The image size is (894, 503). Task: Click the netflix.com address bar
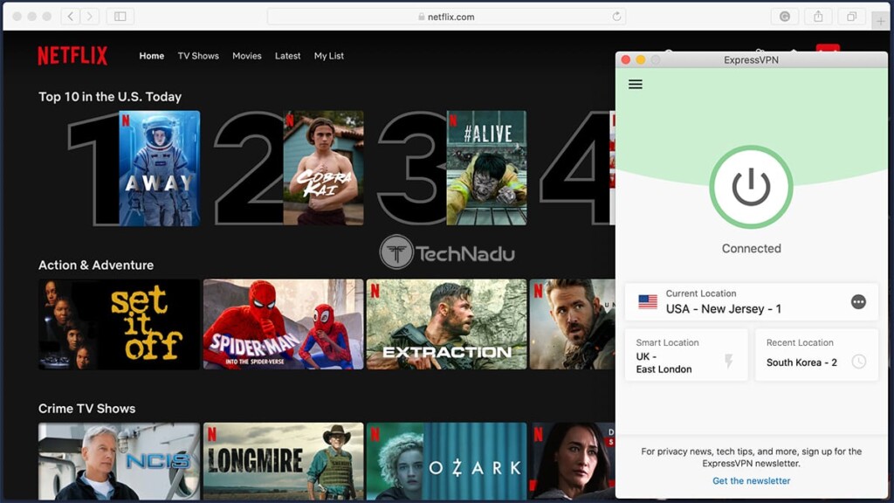click(x=446, y=17)
